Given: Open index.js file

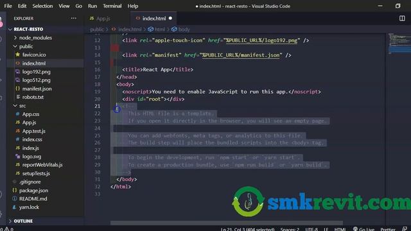Looking at the screenshot, I should pyautogui.click(x=31, y=148).
